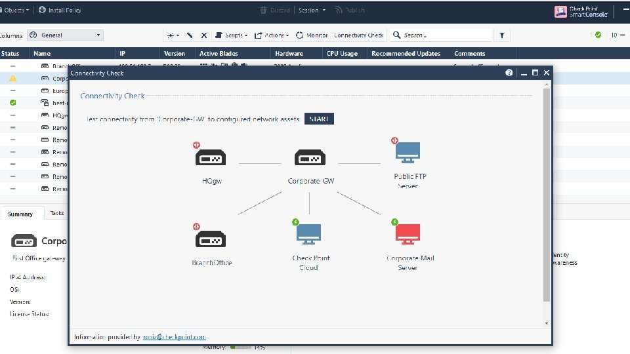The height and width of the screenshot is (354, 630).
Task: Click the Search input field
Action: [441, 35]
